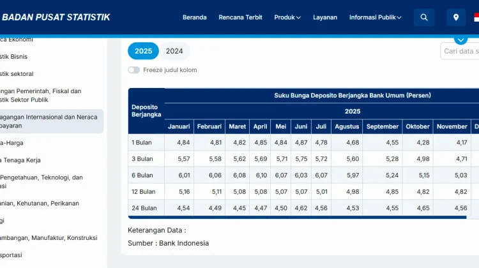479x268 pixels.
Task: Select the 12 Bulan row label
Action: [x=144, y=191]
